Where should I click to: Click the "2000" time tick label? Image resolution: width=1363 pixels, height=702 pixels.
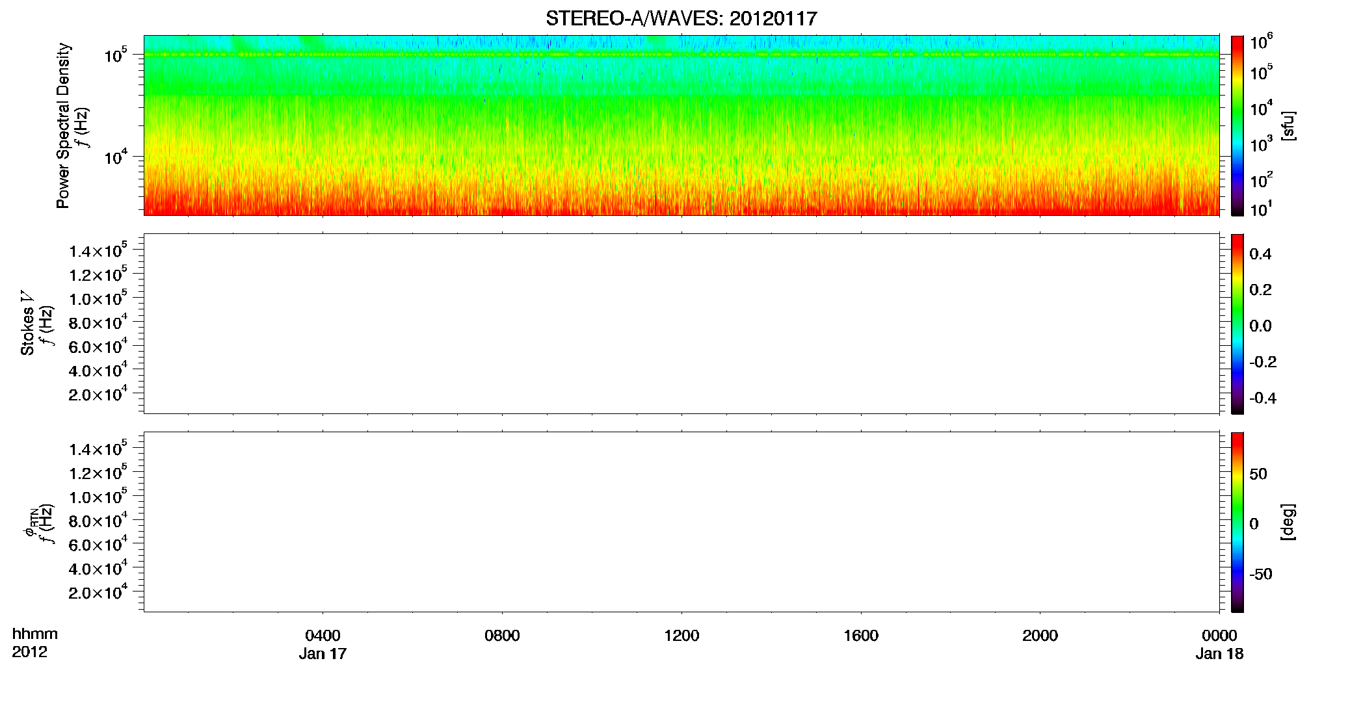(x=1040, y=636)
